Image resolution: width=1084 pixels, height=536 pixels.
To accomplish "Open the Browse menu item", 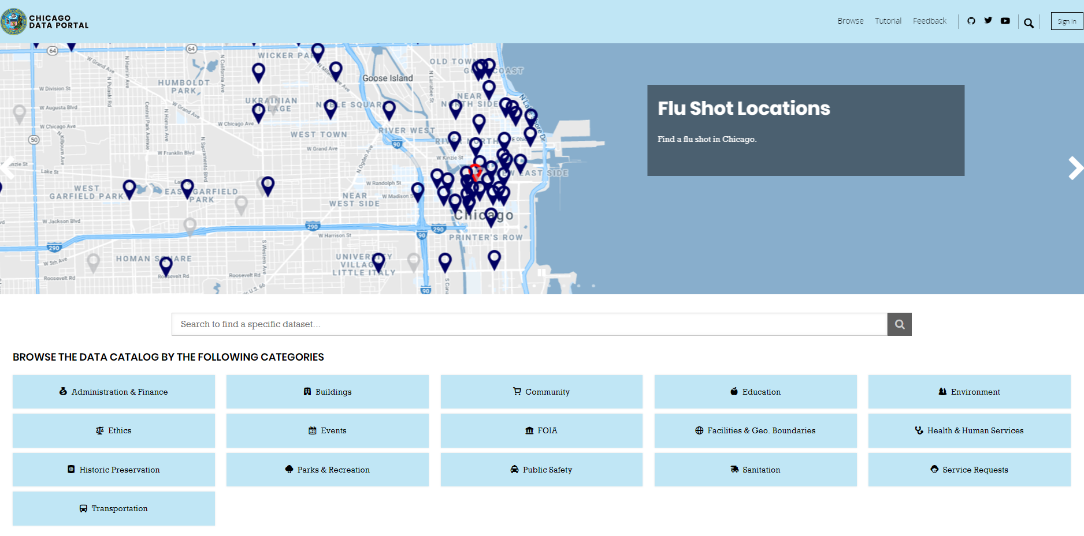I will point(850,21).
